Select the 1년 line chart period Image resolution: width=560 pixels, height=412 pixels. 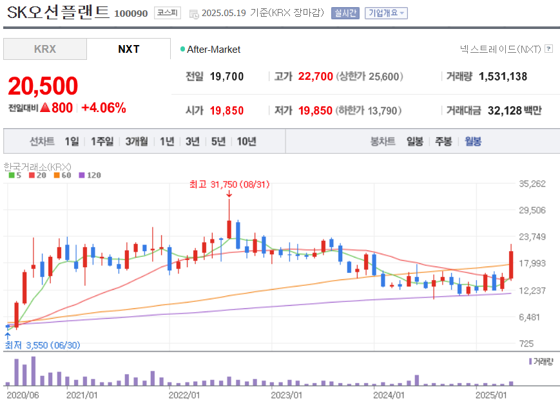[x=167, y=141]
